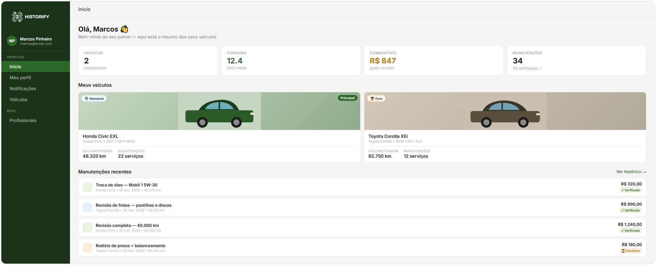Click the HISTORIFY brand name
Image resolution: width=657 pixels, height=266 pixels.
click(37, 16)
